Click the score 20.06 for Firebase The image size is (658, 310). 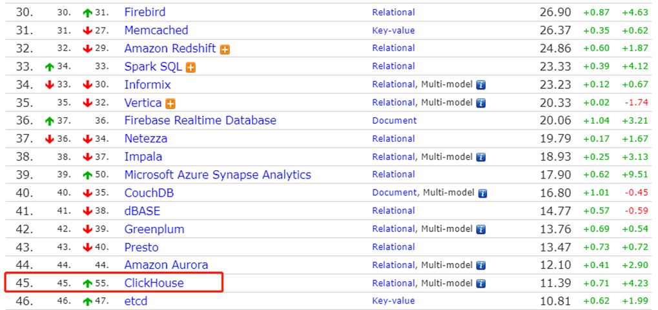click(x=555, y=121)
